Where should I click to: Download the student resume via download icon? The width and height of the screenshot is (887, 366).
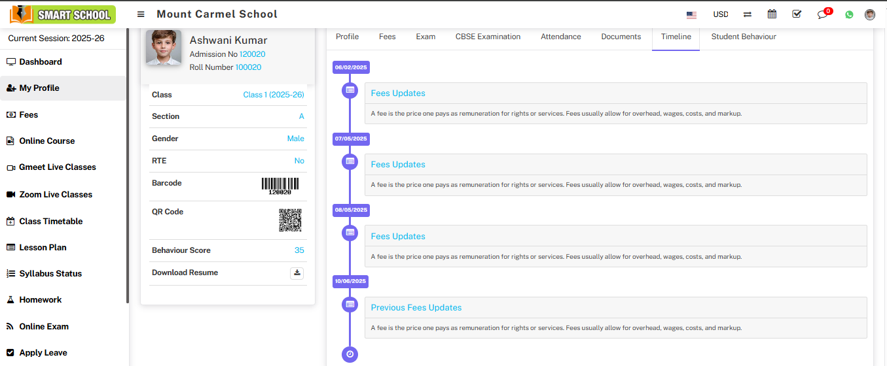point(297,273)
